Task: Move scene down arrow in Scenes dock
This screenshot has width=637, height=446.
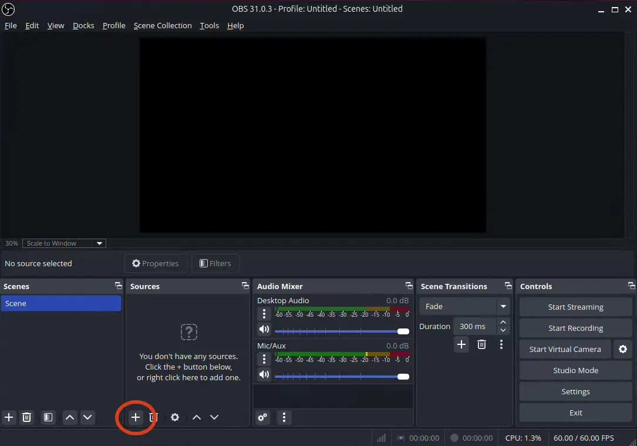Action: (87, 417)
